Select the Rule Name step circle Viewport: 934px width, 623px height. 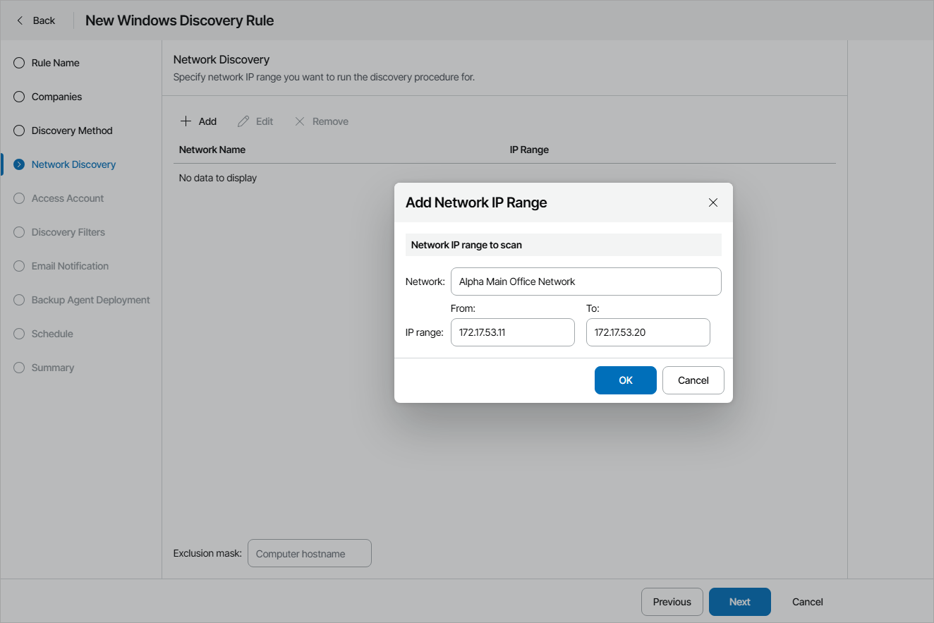pyautogui.click(x=18, y=62)
